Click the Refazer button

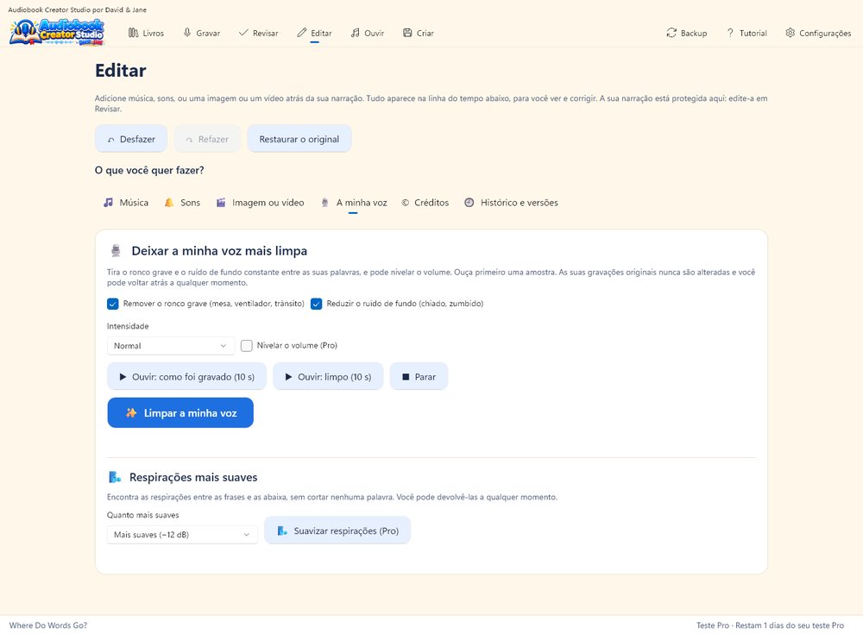pyautogui.click(x=207, y=139)
